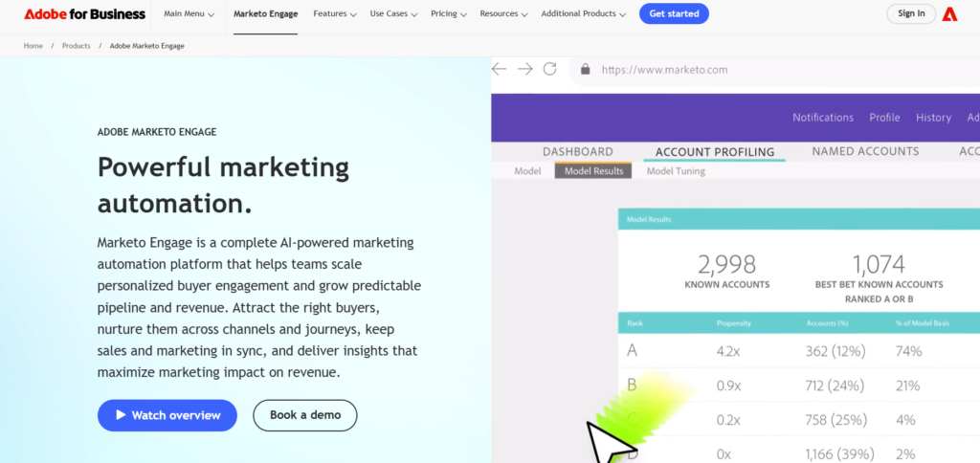Click the reload icon in the demo image
Image resolution: width=980 pixels, height=463 pixels.
click(549, 69)
